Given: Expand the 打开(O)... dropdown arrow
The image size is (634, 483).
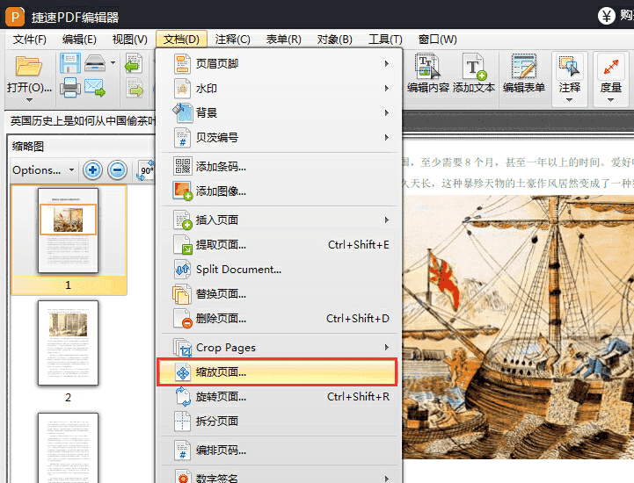Looking at the screenshot, I should point(29,99).
